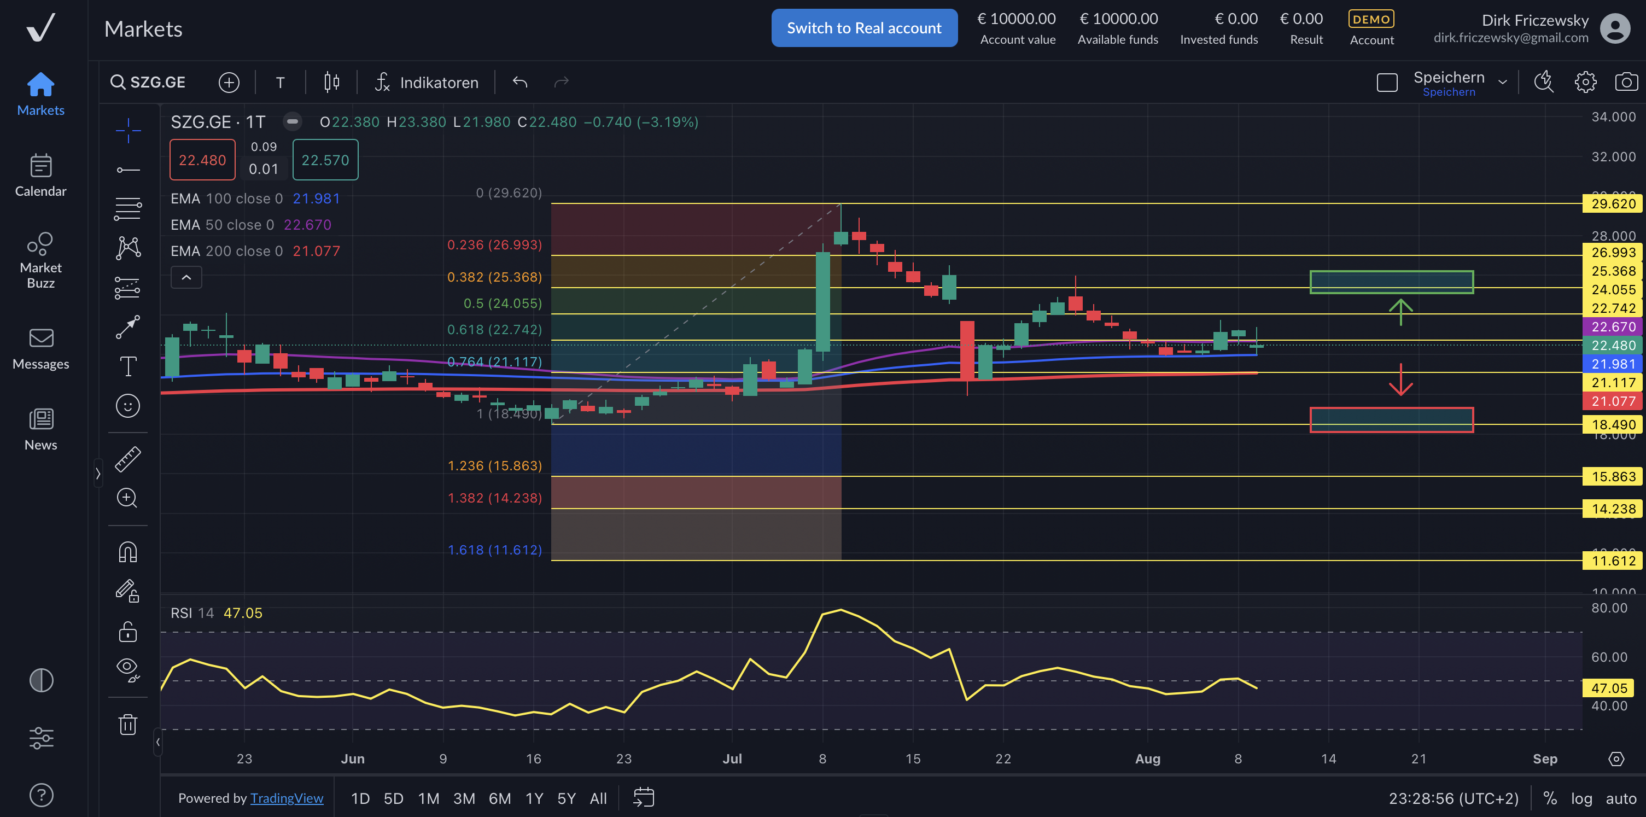Toggle the dark/light theme contrast switch
This screenshot has height=817, width=1646.
41,680
